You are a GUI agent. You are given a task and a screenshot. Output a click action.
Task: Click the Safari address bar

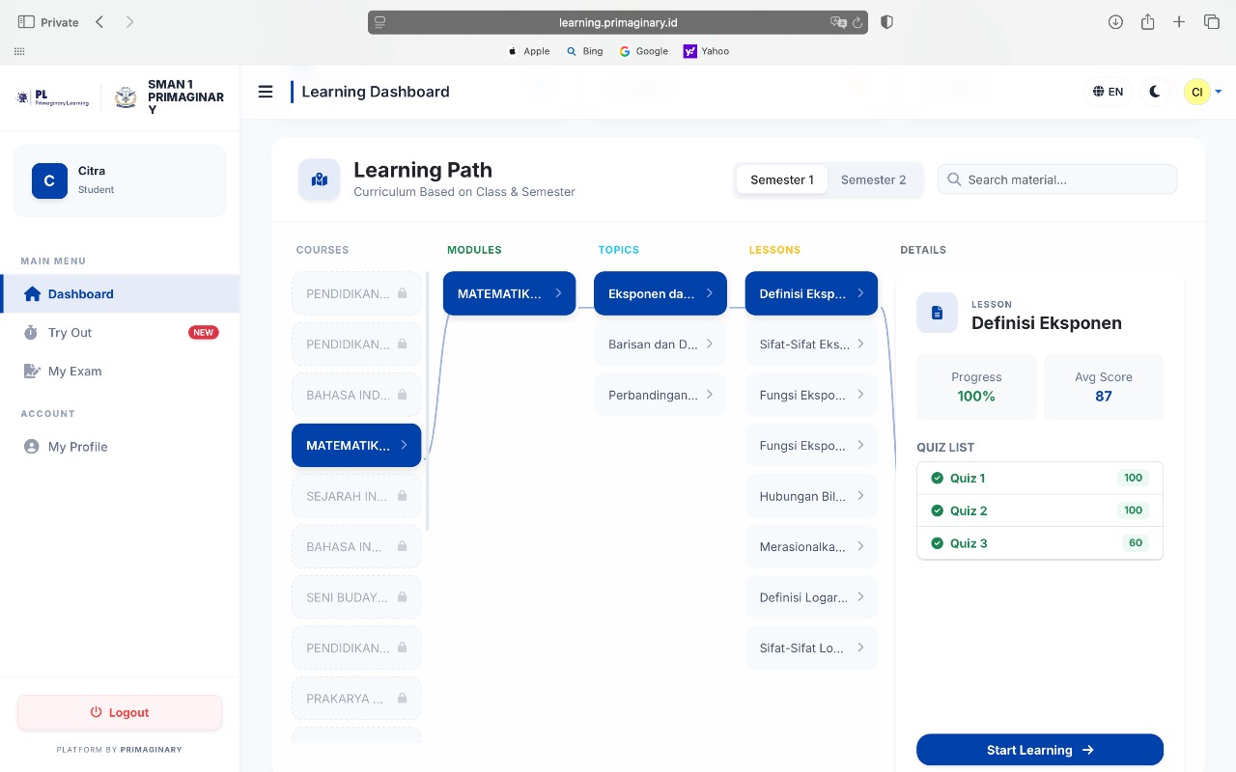(x=618, y=22)
